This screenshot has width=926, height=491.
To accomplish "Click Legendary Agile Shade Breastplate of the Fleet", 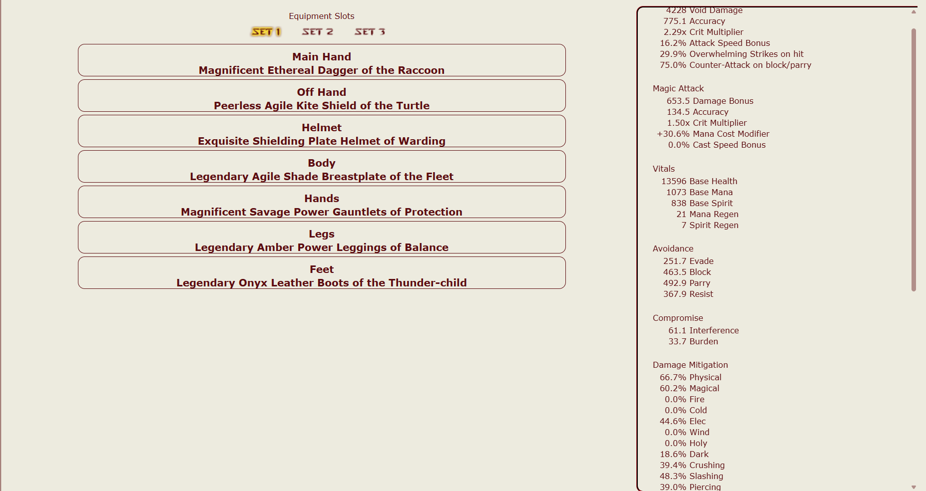I will tap(322, 177).
